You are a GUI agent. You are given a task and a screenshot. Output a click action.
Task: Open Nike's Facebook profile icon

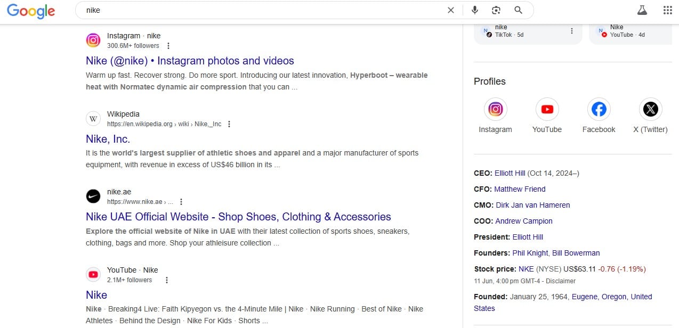599,109
